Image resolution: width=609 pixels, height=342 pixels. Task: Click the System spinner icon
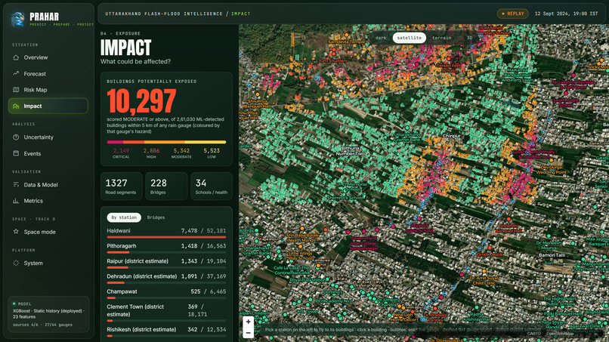click(16, 263)
